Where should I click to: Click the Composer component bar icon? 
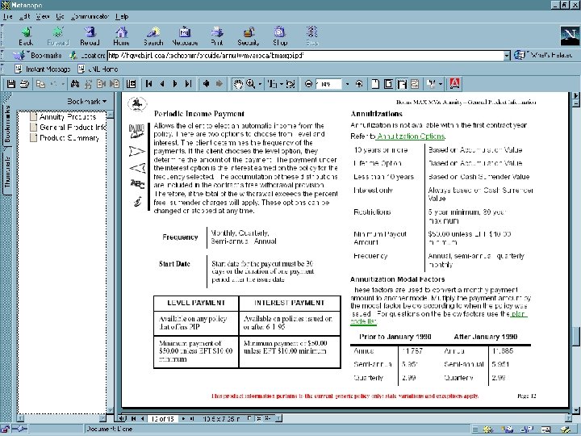[566, 430]
